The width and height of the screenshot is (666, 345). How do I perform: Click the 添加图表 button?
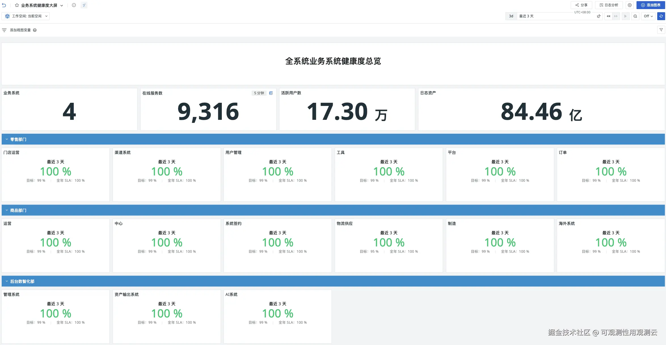[x=650, y=5]
